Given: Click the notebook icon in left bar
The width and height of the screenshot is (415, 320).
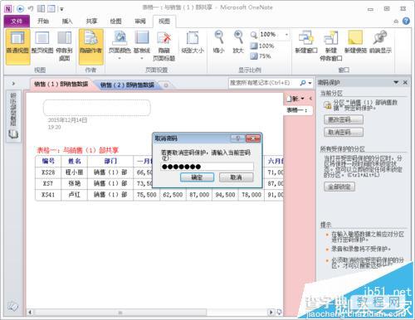Looking at the screenshot, I should [13, 134].
